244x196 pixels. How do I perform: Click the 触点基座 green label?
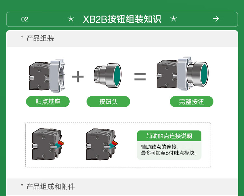48,102
